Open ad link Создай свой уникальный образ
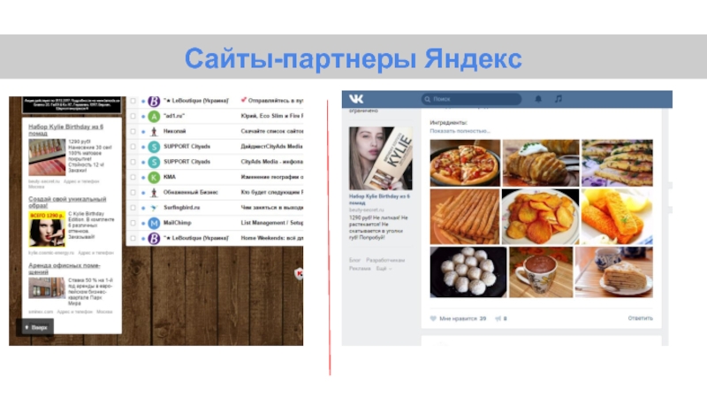 [x=67, y=203]
